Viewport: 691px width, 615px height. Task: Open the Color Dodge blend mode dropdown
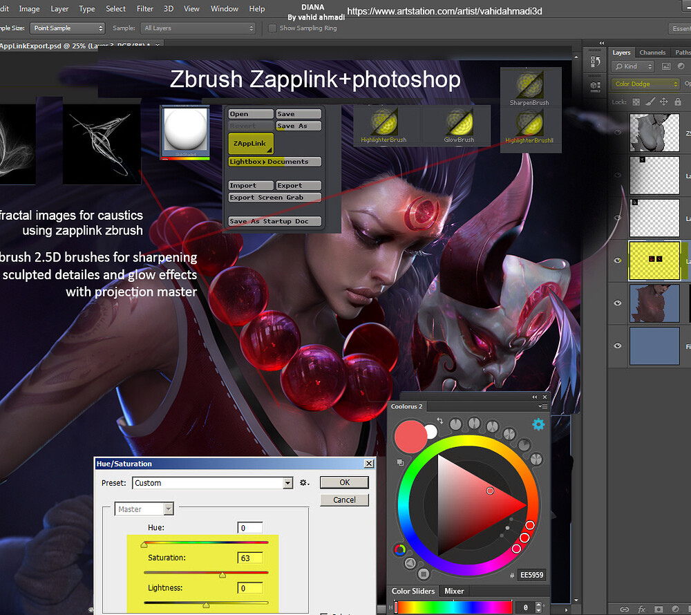tap(645, 84)
